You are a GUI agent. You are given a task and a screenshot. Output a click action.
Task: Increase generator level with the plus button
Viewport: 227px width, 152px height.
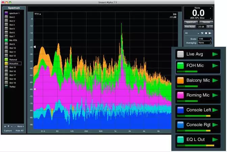point(208,27)
